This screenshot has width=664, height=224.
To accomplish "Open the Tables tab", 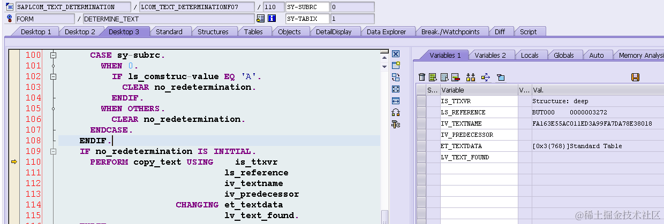I will 253,32.
